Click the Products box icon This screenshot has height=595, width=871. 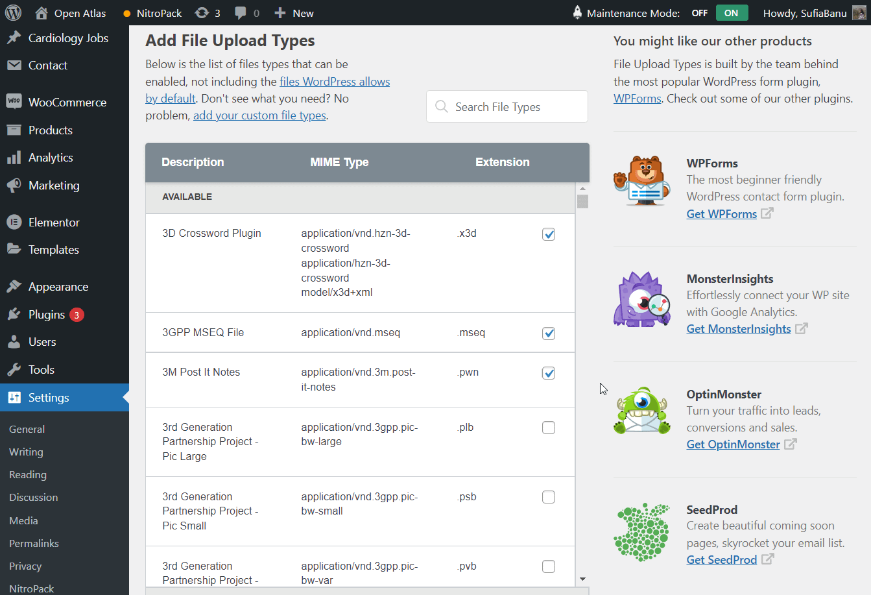[14, 130]
